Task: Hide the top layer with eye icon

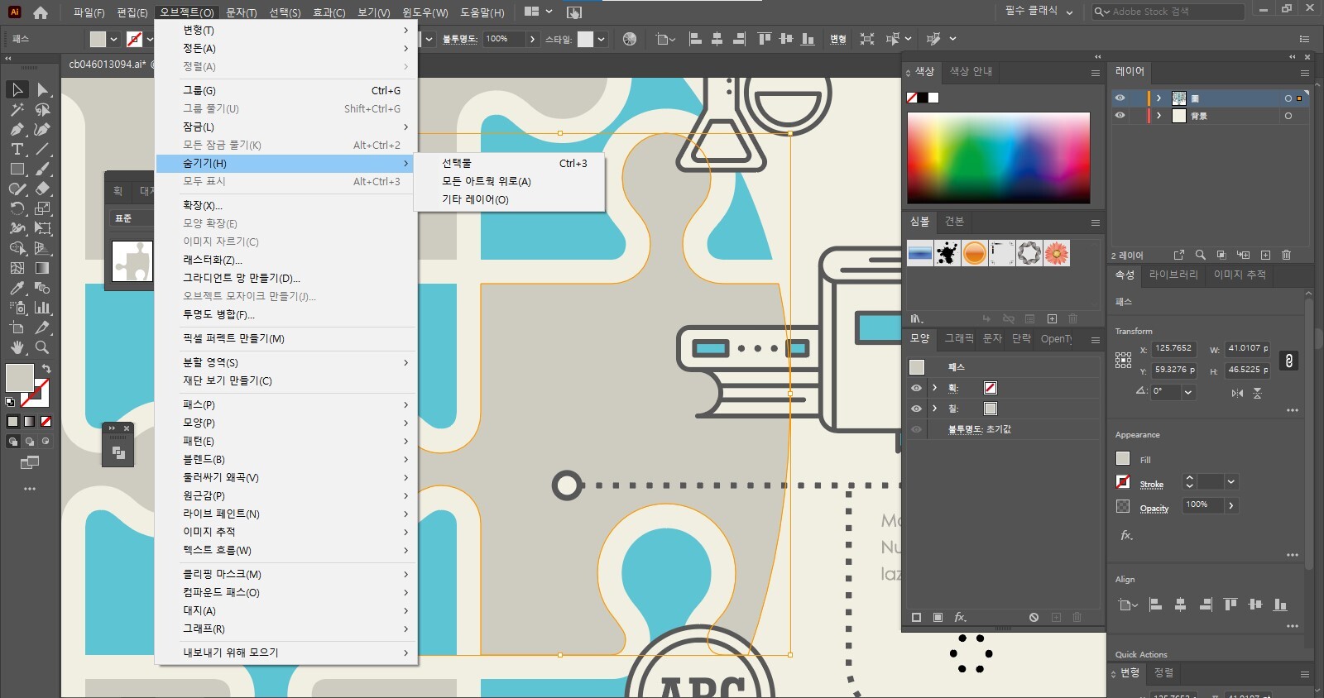Action: pyautogui.click(x=1120, y=98)
